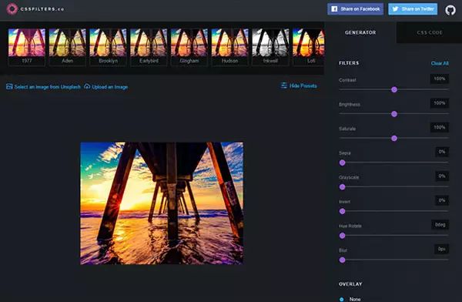Image resolution: width=462 pixels, height=302 pixels.
Task: Click the Sepia slider handle
Action: pos(343,163)
